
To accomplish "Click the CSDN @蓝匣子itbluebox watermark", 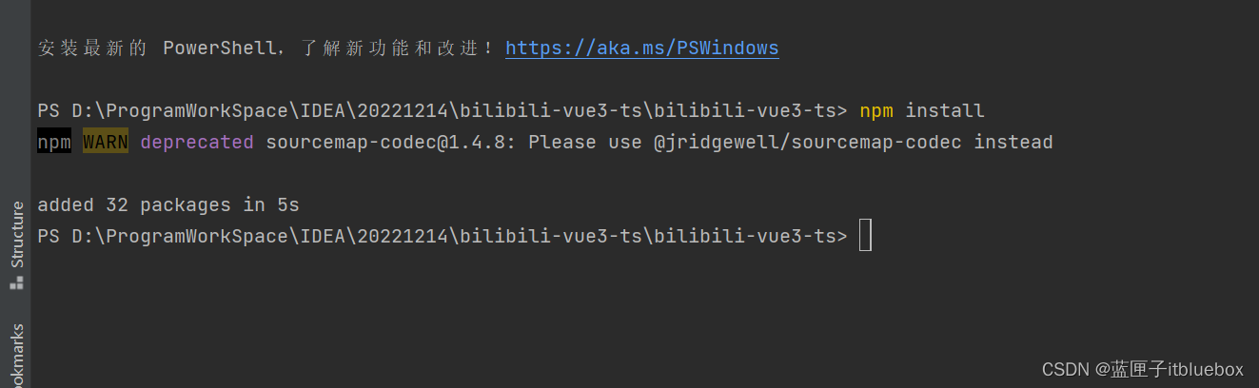I will [x=1143, y=369].
